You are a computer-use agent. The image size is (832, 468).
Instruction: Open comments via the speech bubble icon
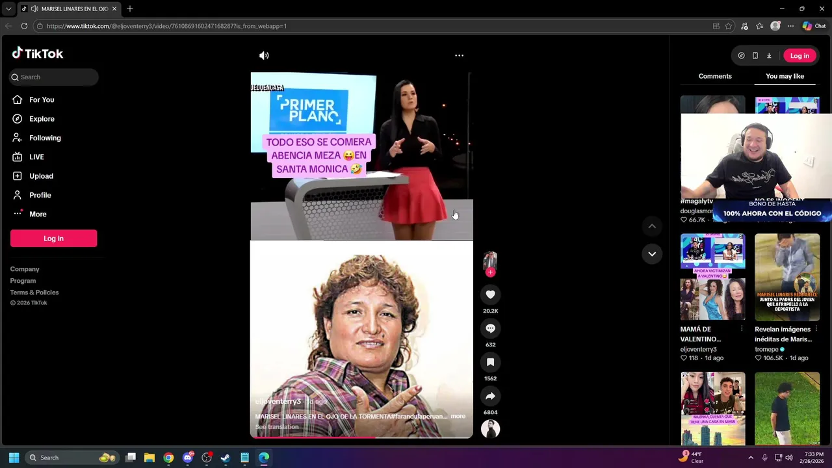pos(490,328)
